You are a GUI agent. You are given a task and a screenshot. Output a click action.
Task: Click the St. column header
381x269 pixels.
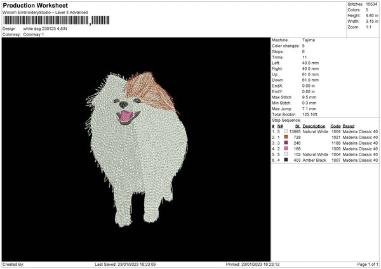[298, 126]
